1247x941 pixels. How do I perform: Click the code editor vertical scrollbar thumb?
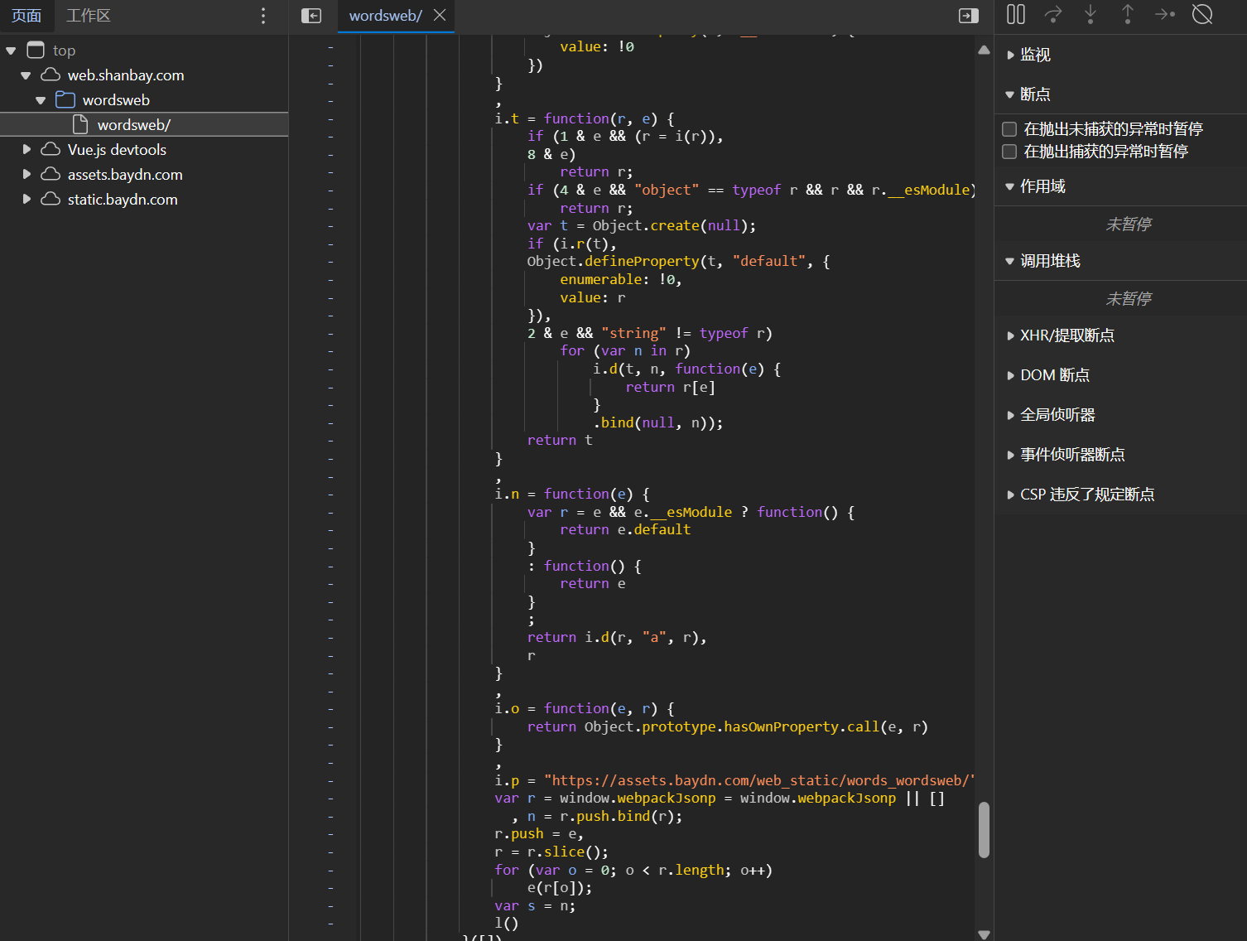(x=984, y=829)
